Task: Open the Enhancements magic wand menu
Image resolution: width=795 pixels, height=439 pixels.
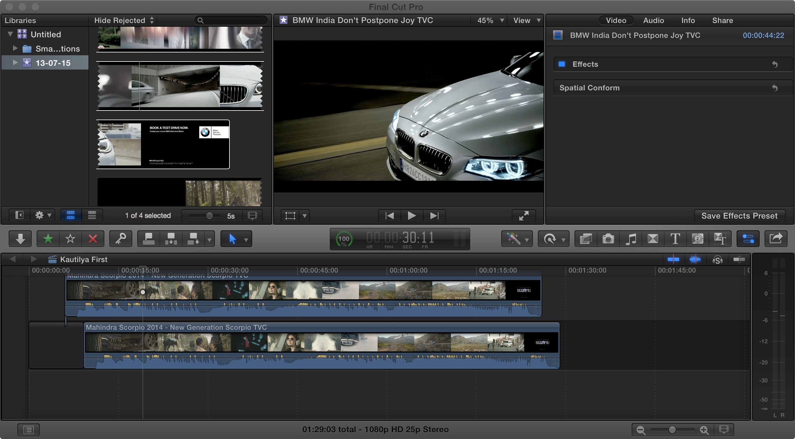Action: [x=517, y=239]
